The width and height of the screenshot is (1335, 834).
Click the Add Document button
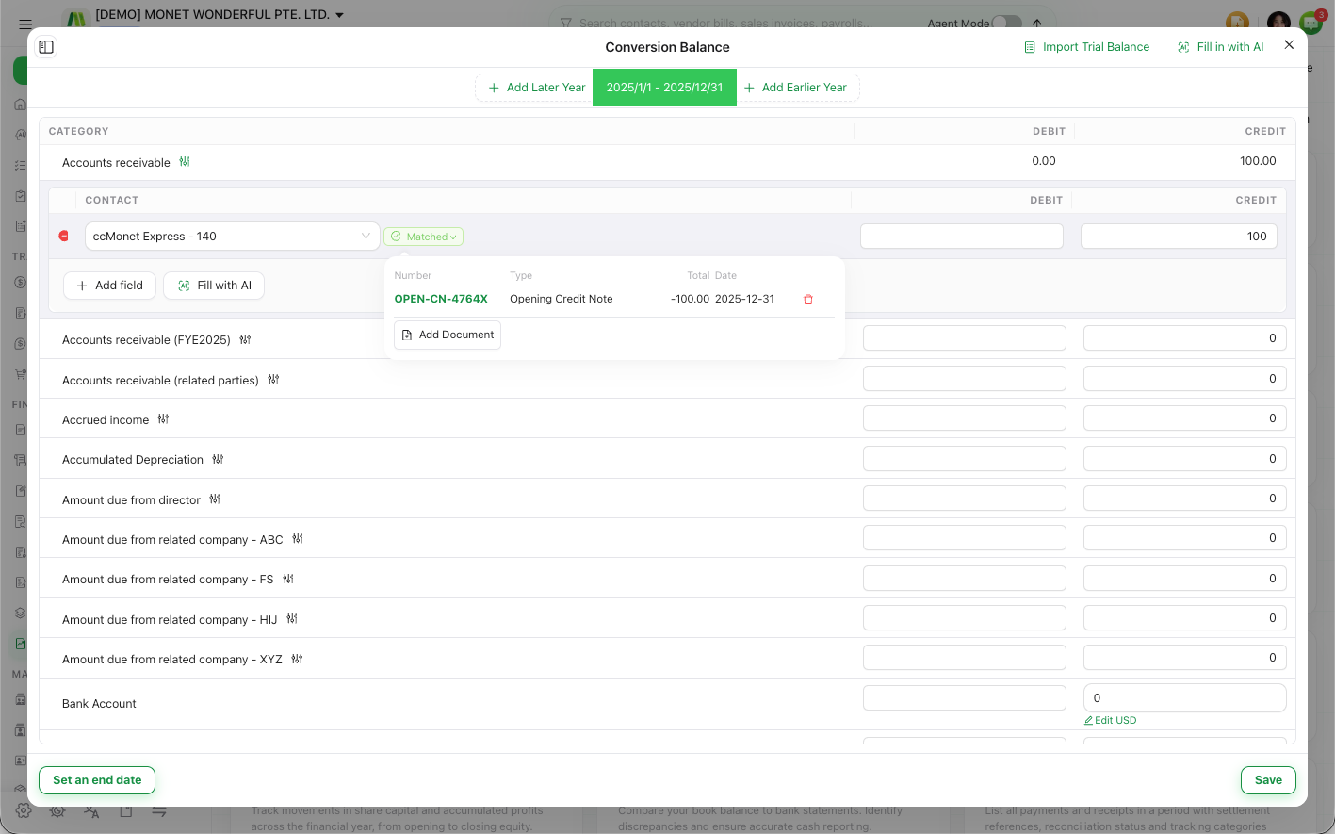click(448, 335)
